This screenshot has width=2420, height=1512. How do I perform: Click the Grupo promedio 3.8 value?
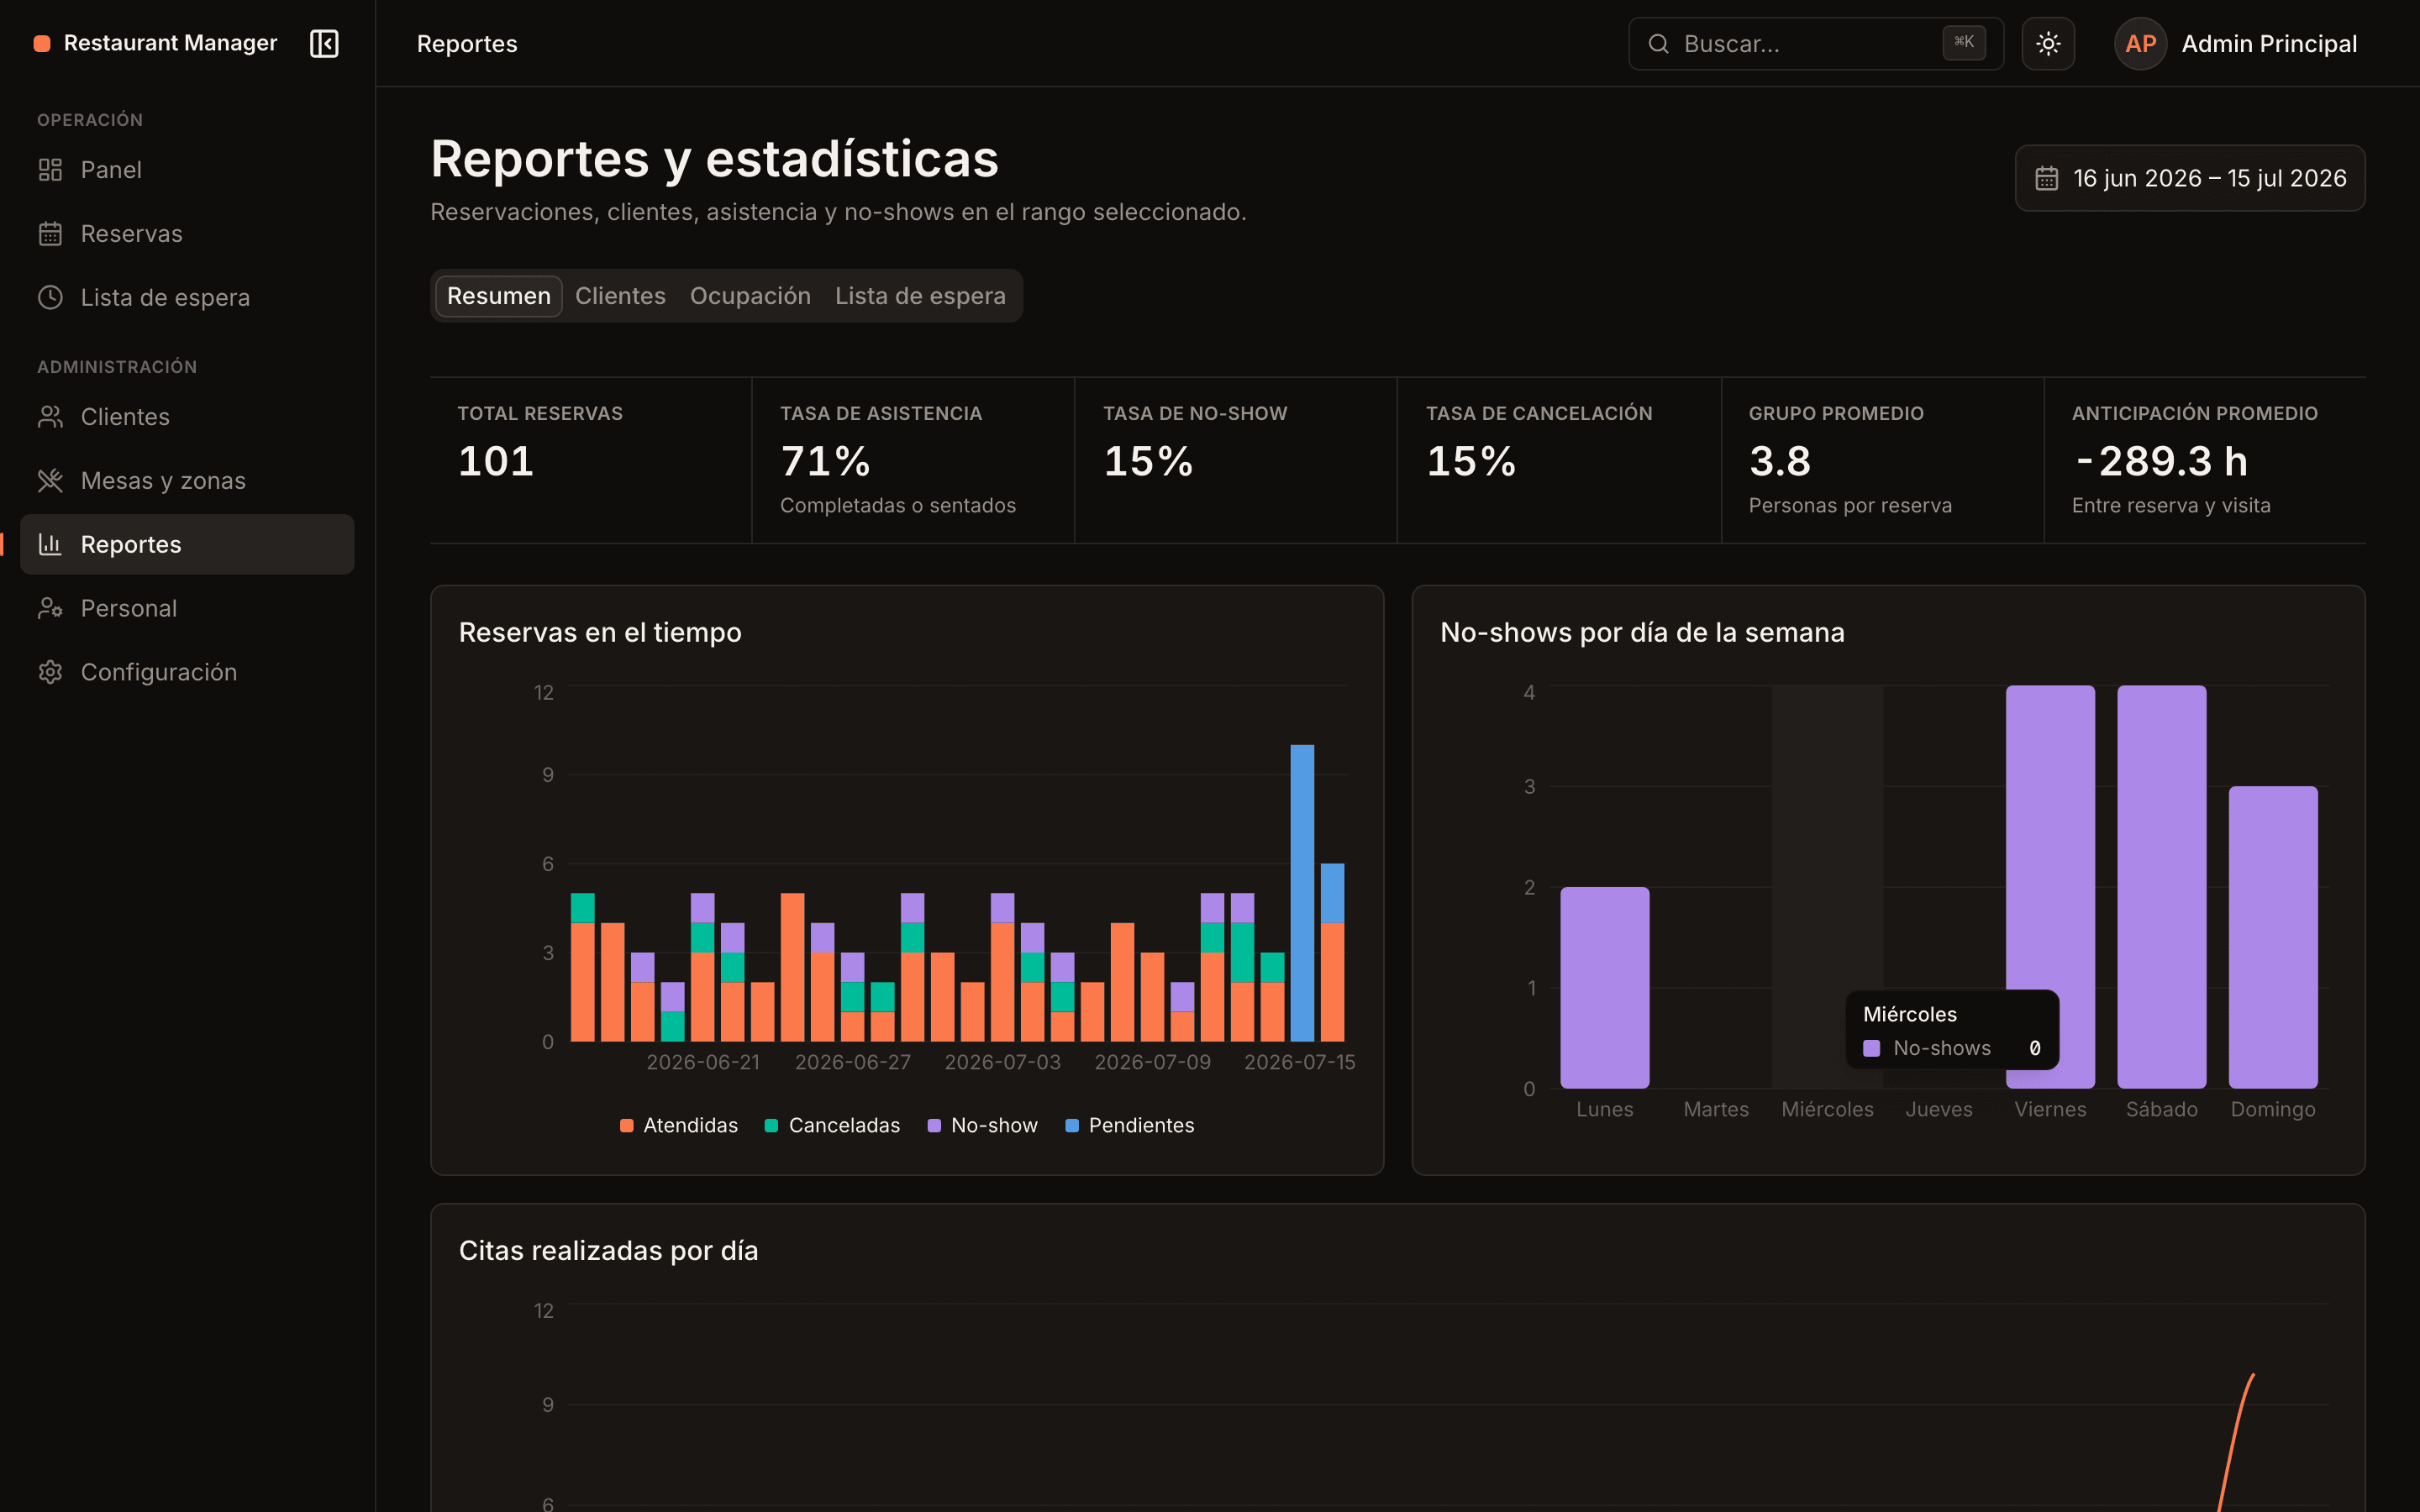point(1780,461)
